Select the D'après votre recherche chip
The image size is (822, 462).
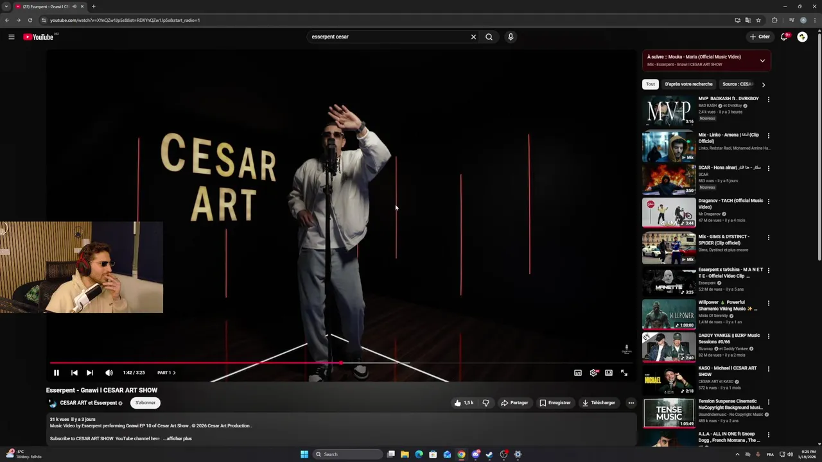click(688, 84)
